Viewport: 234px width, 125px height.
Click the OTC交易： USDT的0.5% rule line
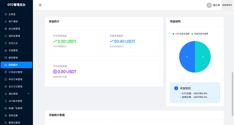[x=195, y=93]
